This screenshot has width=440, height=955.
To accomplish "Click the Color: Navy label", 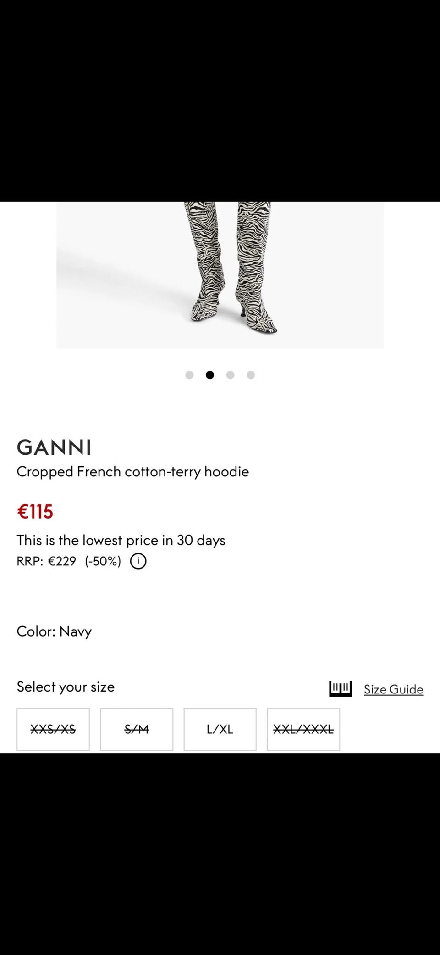I will click(54, 631).
